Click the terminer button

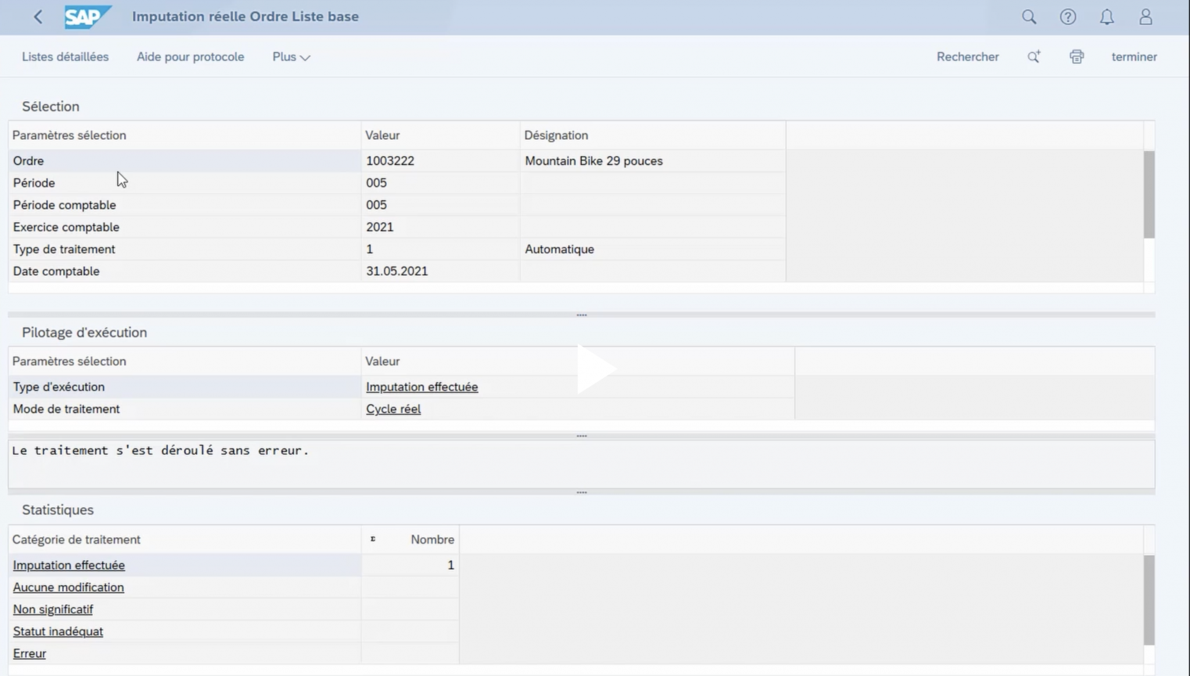[x=1134, y=57]
